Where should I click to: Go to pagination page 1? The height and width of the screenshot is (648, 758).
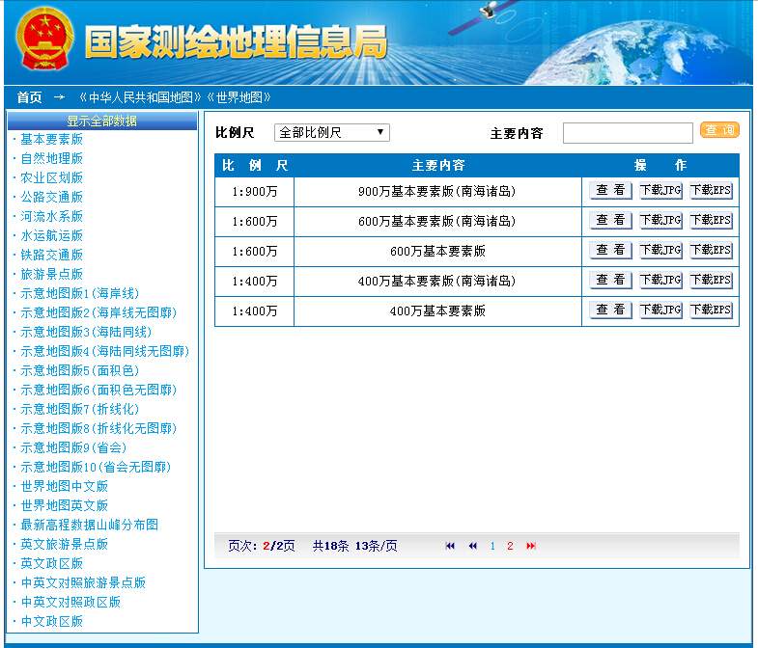(492, 546)
